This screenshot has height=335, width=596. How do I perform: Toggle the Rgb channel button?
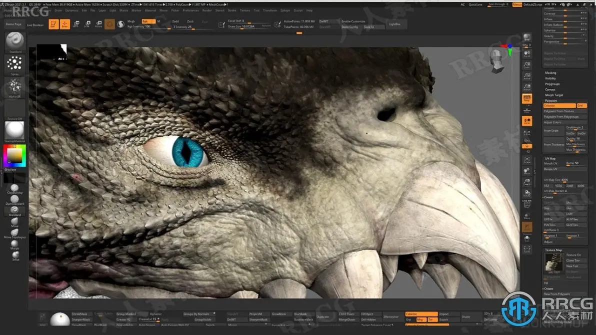[148, 21]
